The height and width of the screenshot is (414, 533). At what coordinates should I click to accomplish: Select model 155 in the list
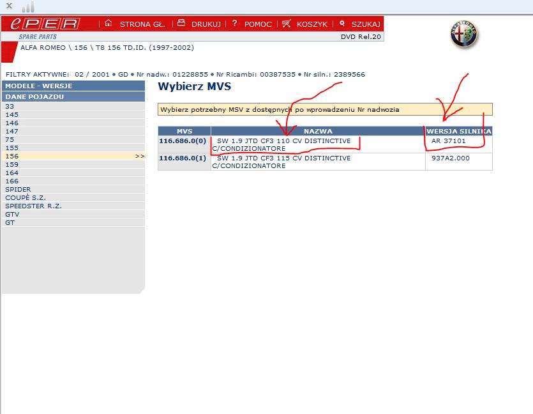coord(73,148)
